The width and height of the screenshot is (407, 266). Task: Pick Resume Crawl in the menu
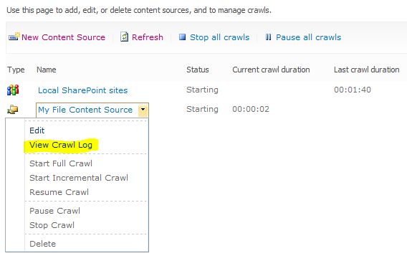[59, 192]
